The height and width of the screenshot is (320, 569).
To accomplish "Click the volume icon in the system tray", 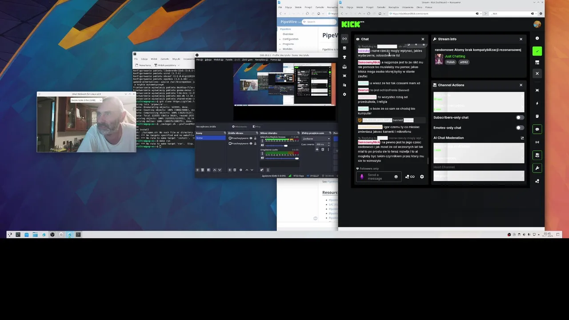I will coord(524,235).
